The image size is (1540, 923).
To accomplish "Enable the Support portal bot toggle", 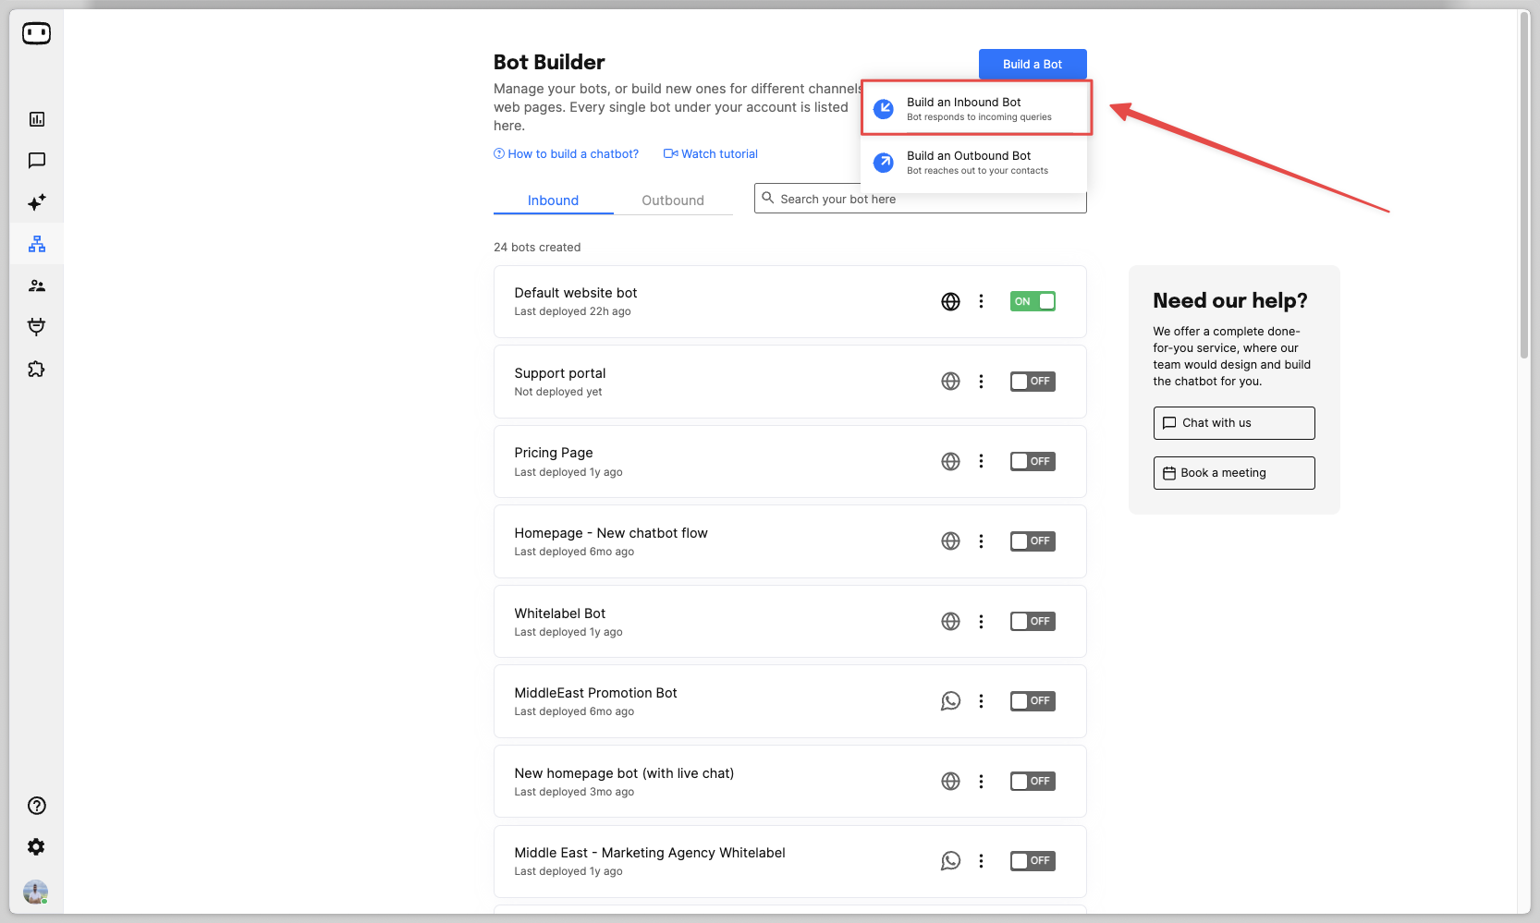I will (x=1033, y=382).
